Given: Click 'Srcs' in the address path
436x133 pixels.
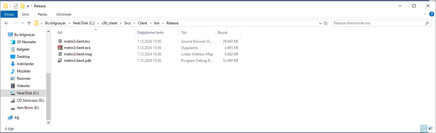Looking at the screenshot, I should pos(127,23).
